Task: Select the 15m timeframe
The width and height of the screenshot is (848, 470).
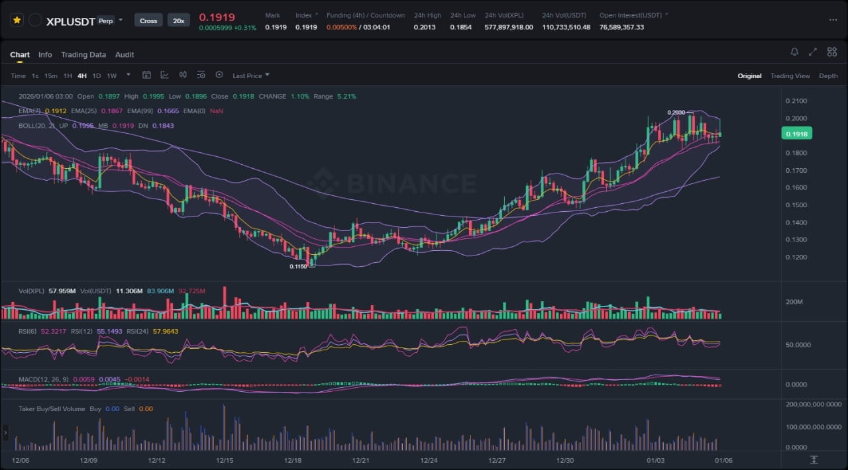Action: (51, 75)
